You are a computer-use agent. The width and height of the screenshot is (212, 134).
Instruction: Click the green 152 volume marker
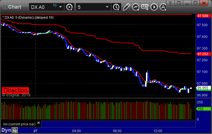point(203,109)
